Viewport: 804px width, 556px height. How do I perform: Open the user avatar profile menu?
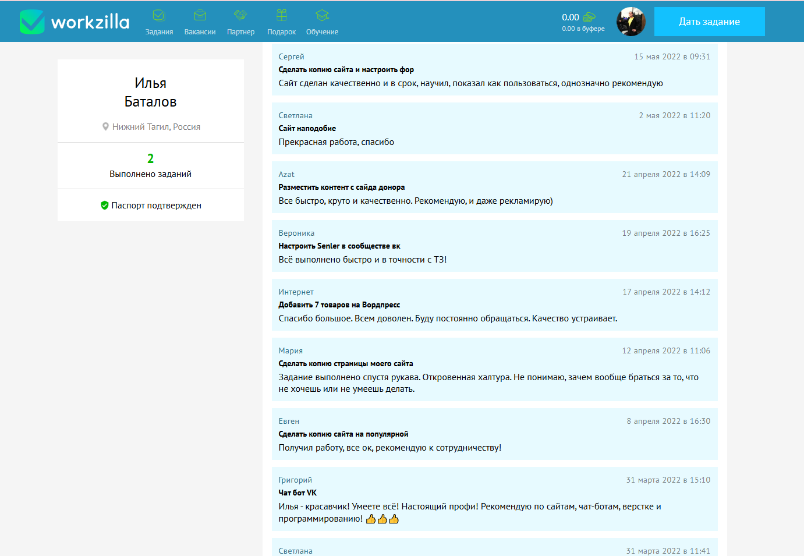631,22
